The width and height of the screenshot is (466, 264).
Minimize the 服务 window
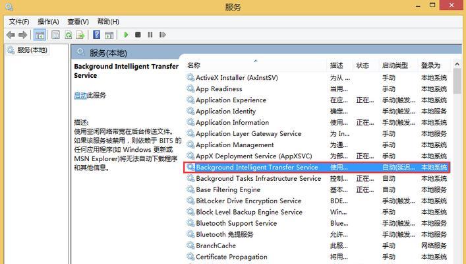coord(418,6)
